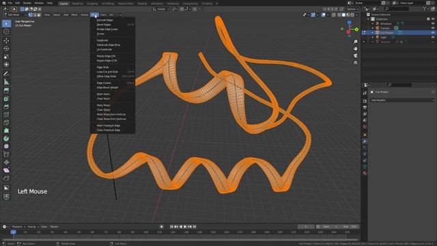Open the Render properties tab icon
The width and height of the screenshot is (437, 246).
click(x=365, y=101)
